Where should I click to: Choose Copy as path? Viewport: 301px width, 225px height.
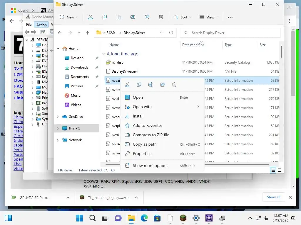(x=162, y=144)
